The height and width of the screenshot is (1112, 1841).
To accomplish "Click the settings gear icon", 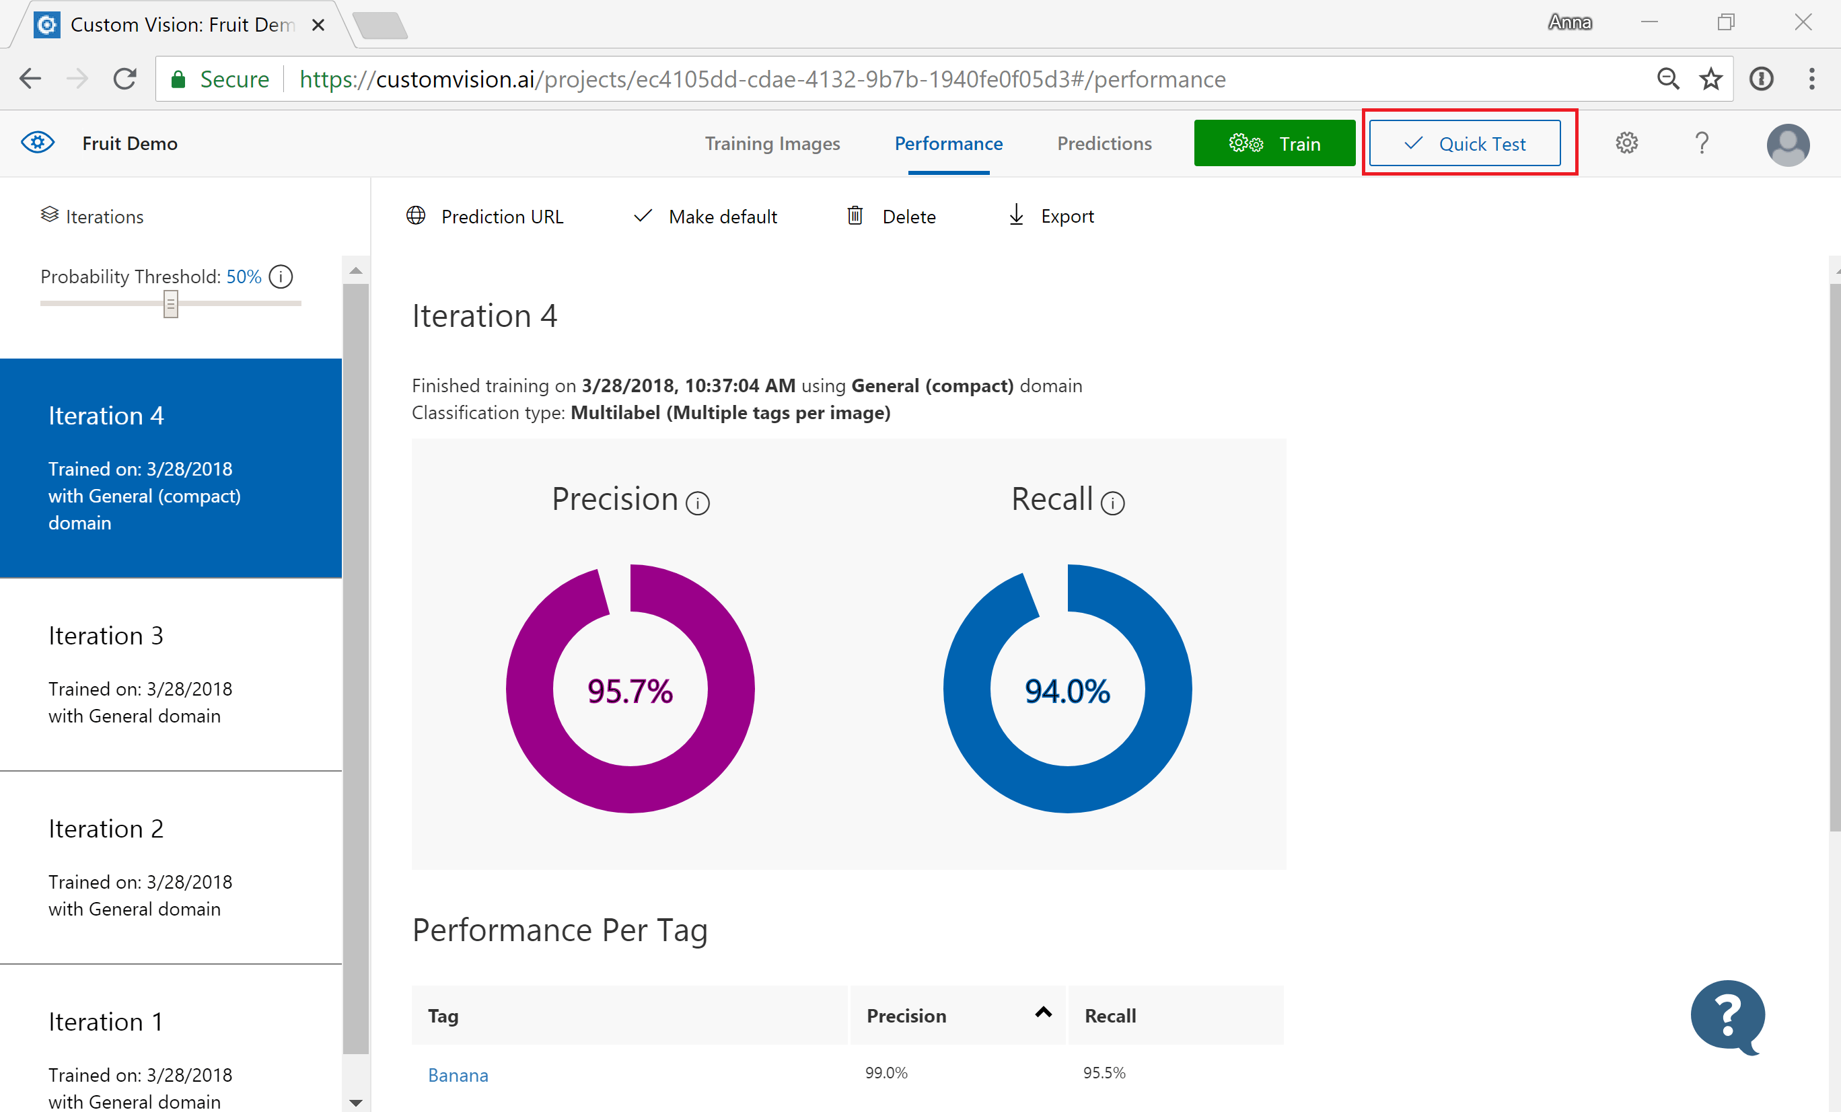I will 1626,143.
